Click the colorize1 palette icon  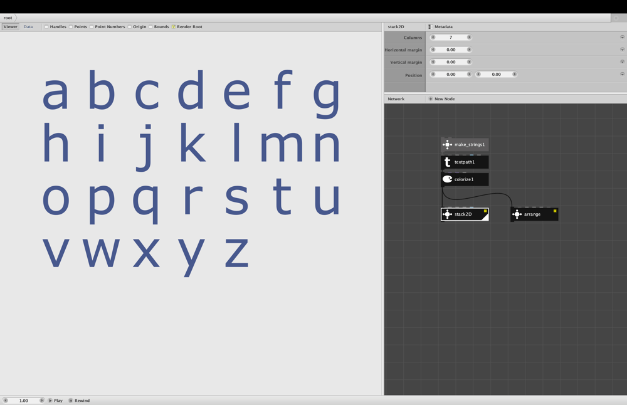[x=447, y=179]
